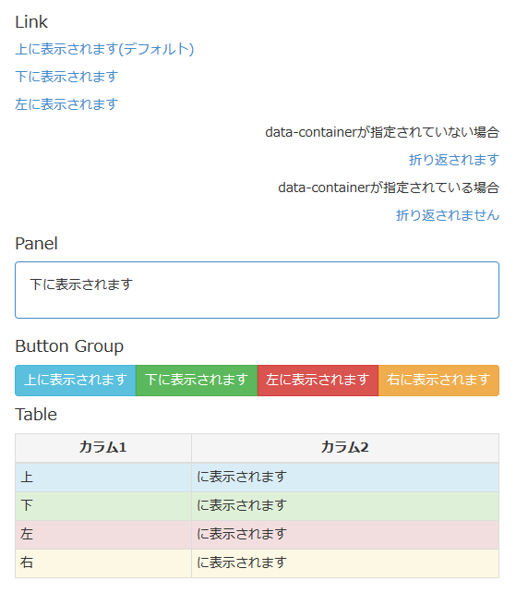Click the Button Group heading
The image size is (516, 593).
(69, 346)
